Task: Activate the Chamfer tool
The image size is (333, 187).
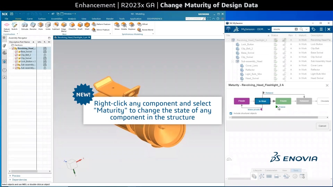Action: coord(72,26)
